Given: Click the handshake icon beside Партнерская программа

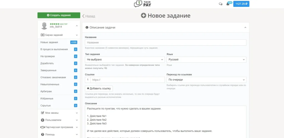Looking at the screenshot, I should (42, 127).
